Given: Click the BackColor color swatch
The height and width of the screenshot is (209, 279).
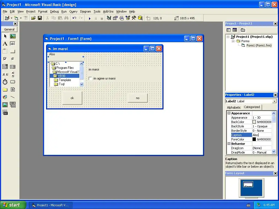Looking at the screenshot, I should tap(254, 122).
